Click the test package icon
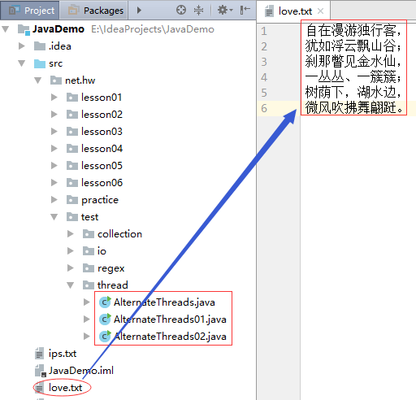This screenshot has width=416, height=400. pos(72,217)
